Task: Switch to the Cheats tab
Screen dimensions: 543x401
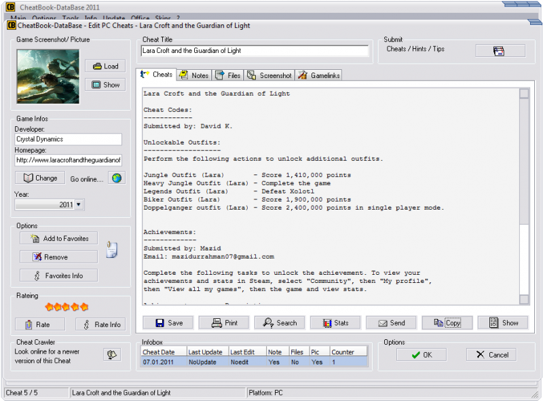Action: 157,75
